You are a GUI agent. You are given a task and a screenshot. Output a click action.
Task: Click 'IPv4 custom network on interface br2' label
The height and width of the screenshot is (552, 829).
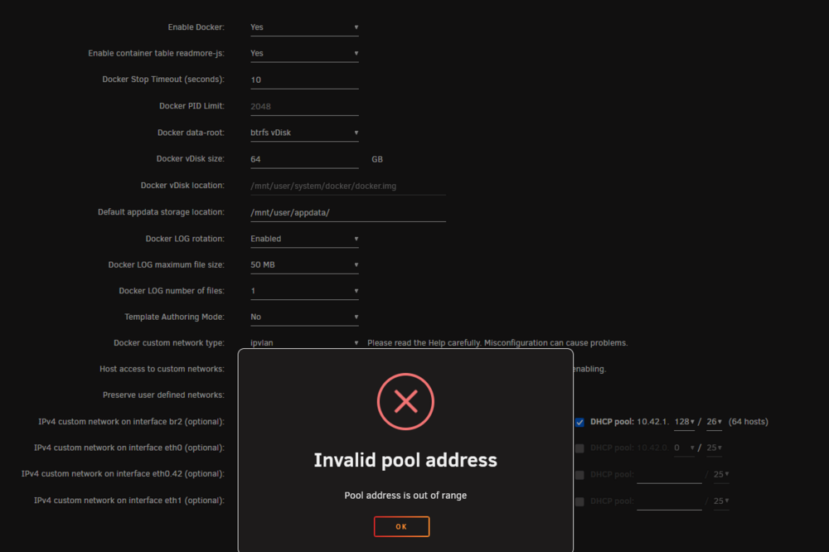[x=131, y=421]
